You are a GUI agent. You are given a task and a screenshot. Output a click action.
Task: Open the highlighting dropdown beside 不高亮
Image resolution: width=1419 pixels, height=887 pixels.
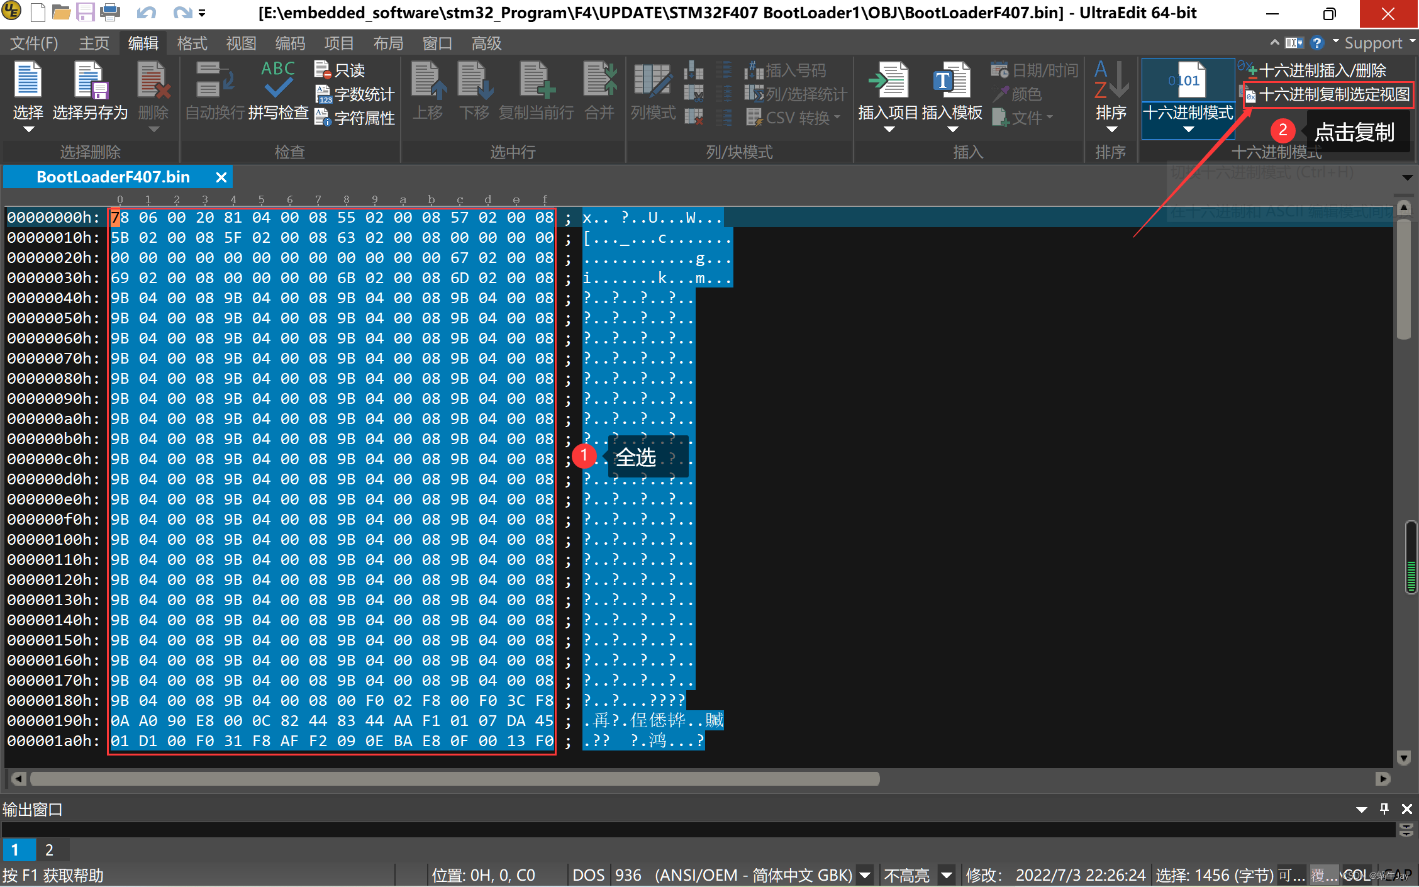pos(946,875)
